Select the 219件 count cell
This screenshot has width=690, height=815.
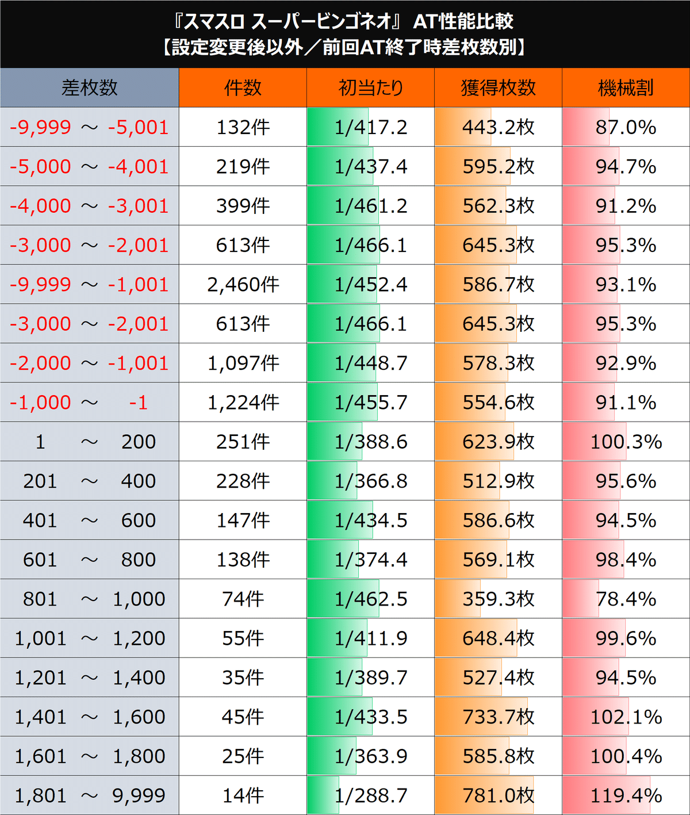[243, 166]
